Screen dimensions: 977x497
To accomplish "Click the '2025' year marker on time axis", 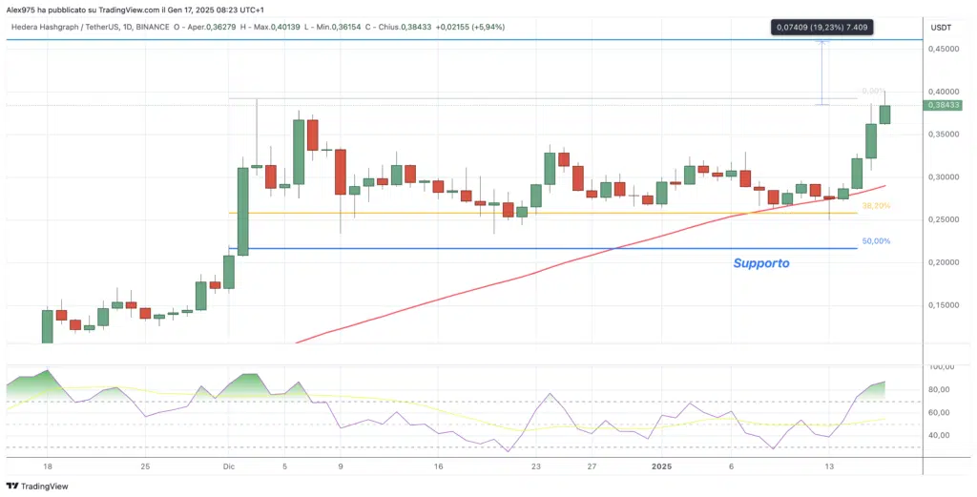I will coord(662,467).
